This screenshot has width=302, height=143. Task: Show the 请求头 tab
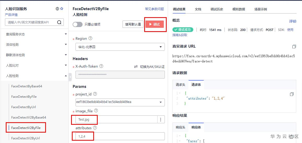181,85
